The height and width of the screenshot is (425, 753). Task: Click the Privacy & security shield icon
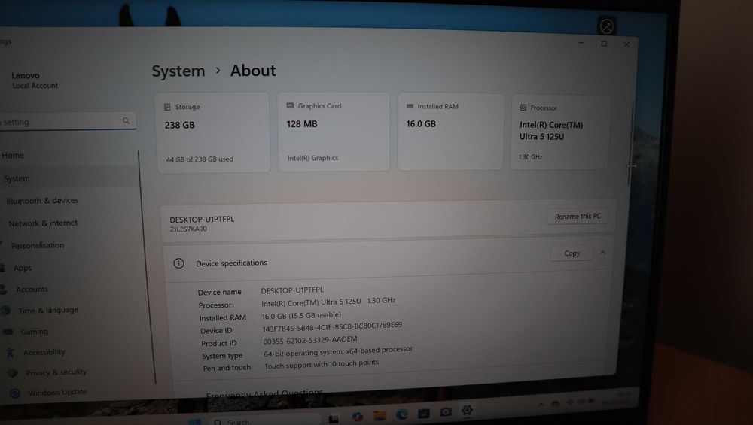click(x=13, y=373)
